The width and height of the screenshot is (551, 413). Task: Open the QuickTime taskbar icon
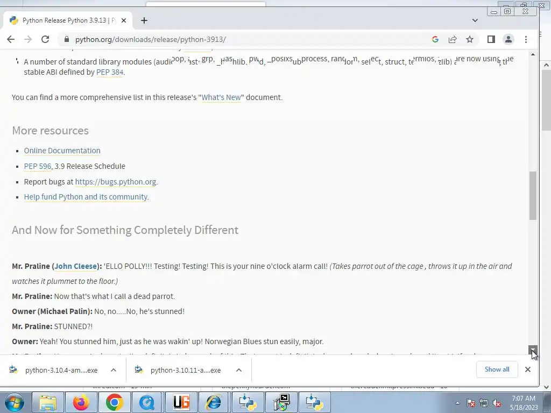(x=147, y=402)
